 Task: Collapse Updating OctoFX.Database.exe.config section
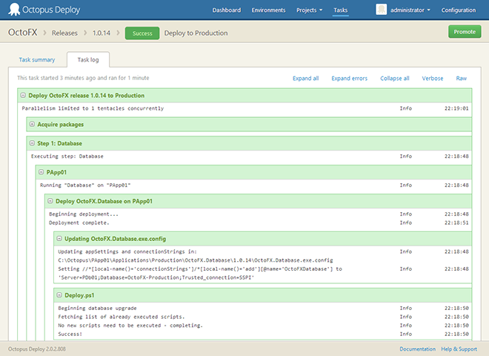point(59,239)
